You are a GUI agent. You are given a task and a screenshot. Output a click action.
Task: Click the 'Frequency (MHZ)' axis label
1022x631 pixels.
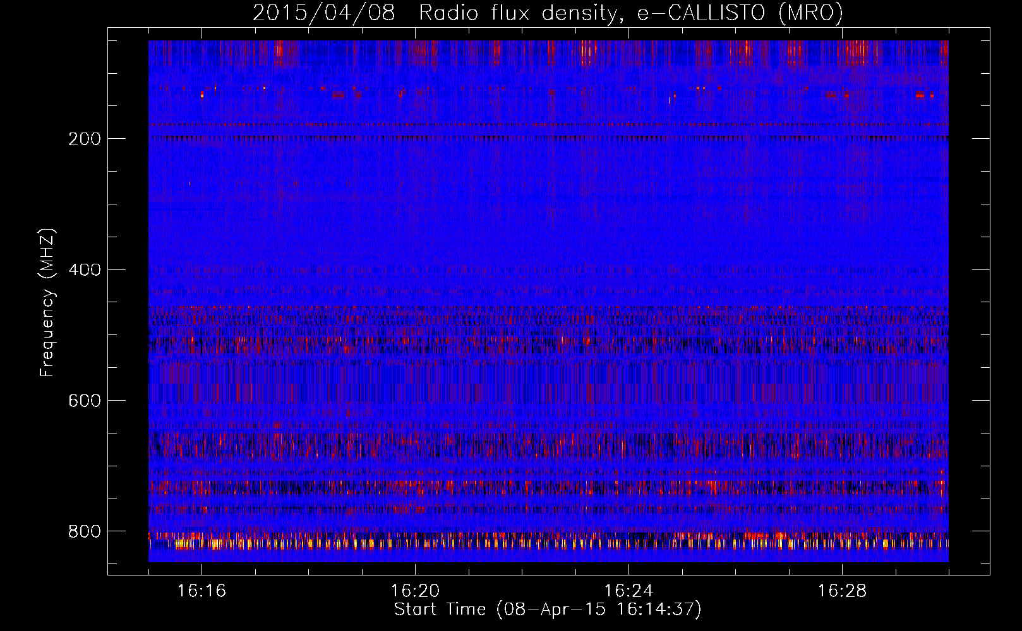pos(47,302)
